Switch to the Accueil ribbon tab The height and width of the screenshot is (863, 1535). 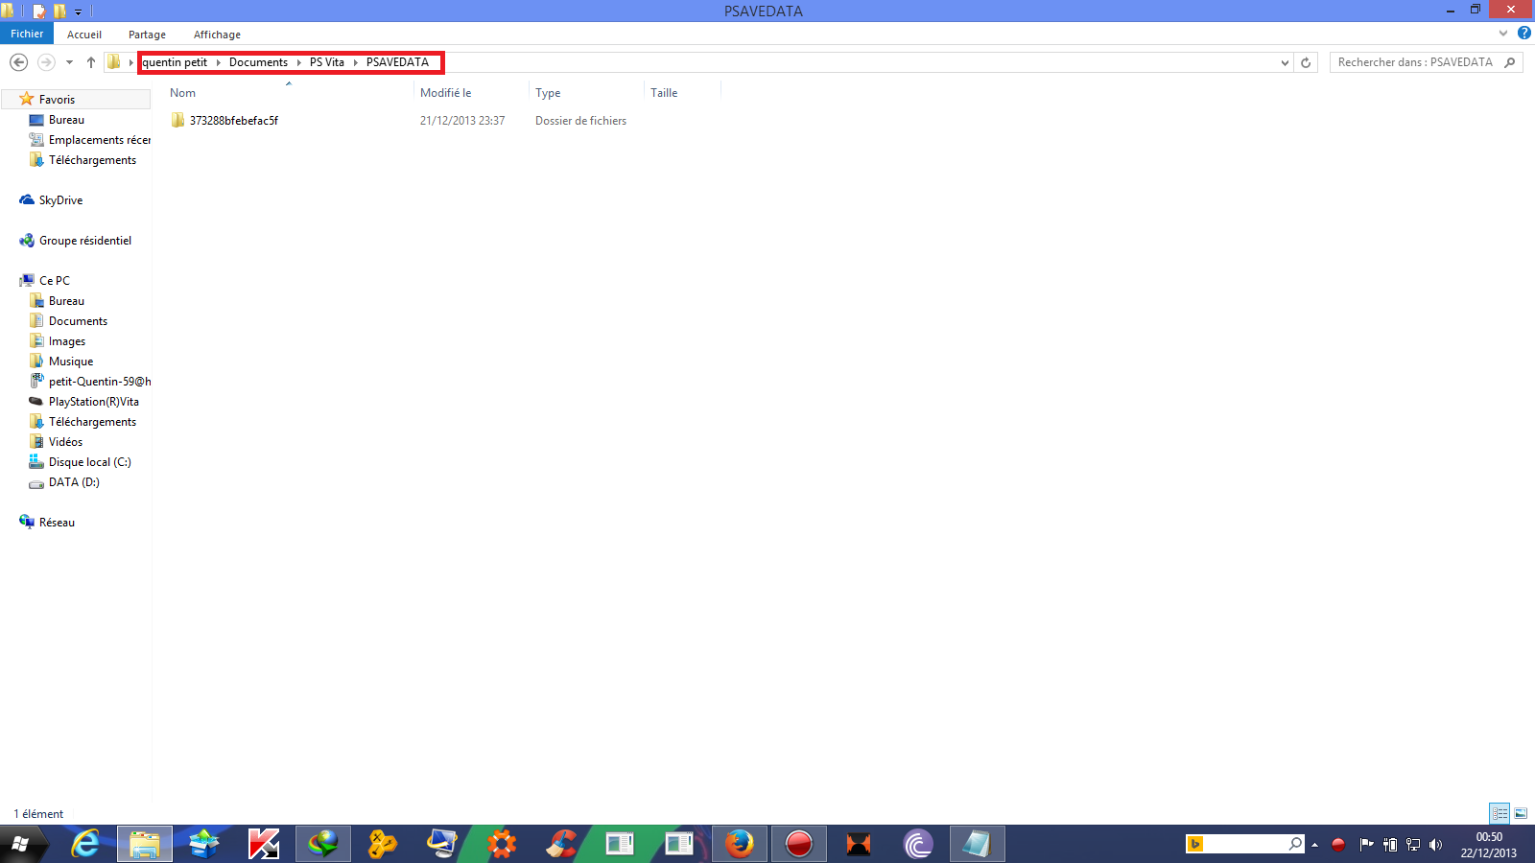(x=84, y=35)
